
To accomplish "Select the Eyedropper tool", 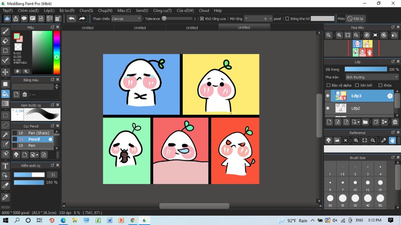I will click(x=5, y=197).
